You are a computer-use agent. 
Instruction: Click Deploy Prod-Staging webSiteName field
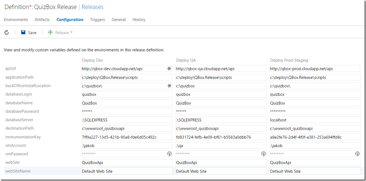click(315, 171)
